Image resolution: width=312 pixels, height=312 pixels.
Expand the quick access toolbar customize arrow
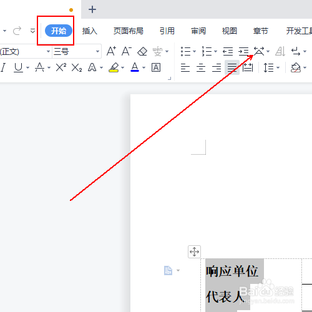click(32, 31)
